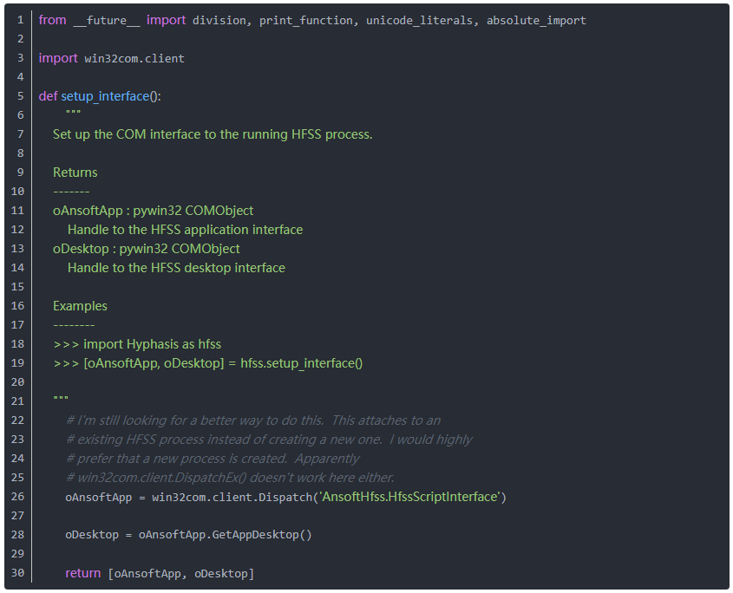Screen dimensions: 733x593
Task: Click the opening docstring quotes on line 6
Action: pos(74,113)
